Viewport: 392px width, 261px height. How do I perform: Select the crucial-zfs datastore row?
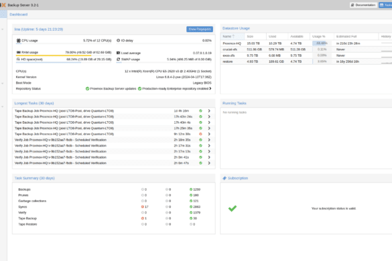(x=306, y=50)
